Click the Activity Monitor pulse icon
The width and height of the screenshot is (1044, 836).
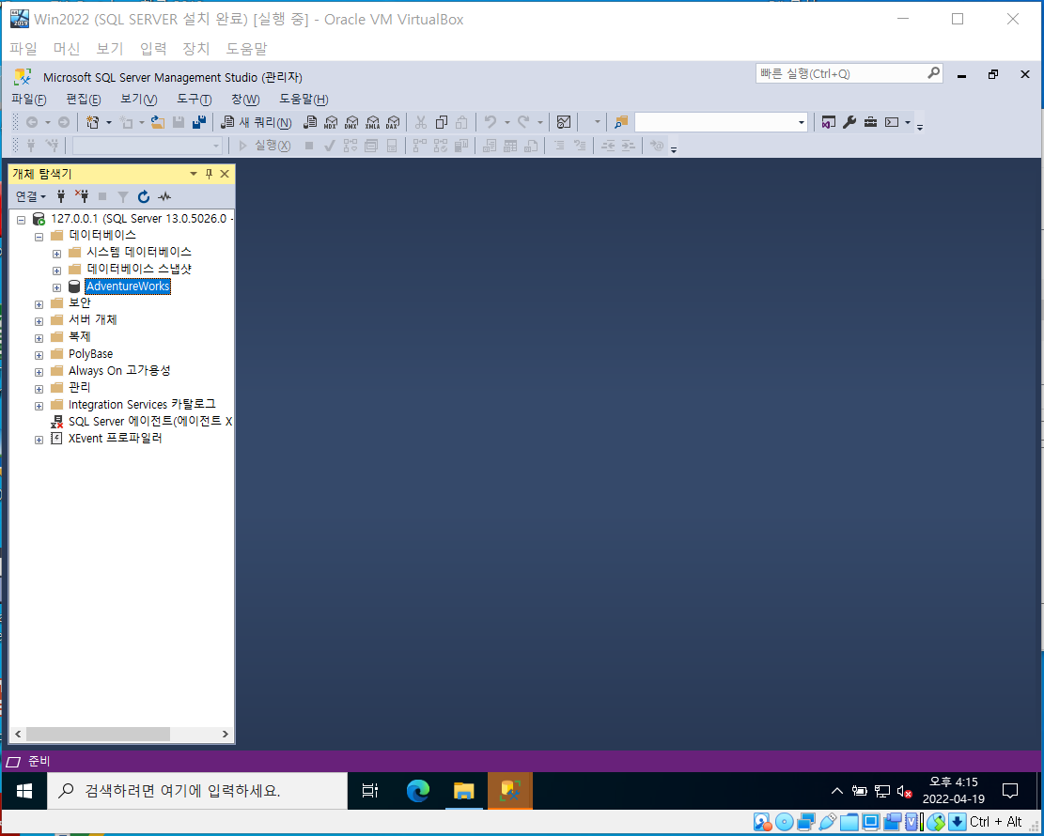click(164, 196)
